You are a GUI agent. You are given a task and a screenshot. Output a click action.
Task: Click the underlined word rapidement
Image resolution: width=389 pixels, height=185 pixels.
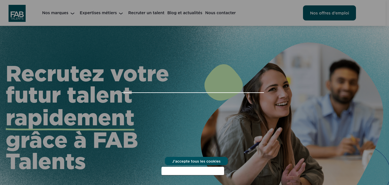70,118
